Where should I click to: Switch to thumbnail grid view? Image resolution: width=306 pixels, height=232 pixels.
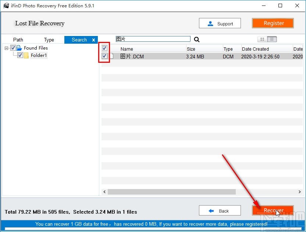(x=262, y=39)
